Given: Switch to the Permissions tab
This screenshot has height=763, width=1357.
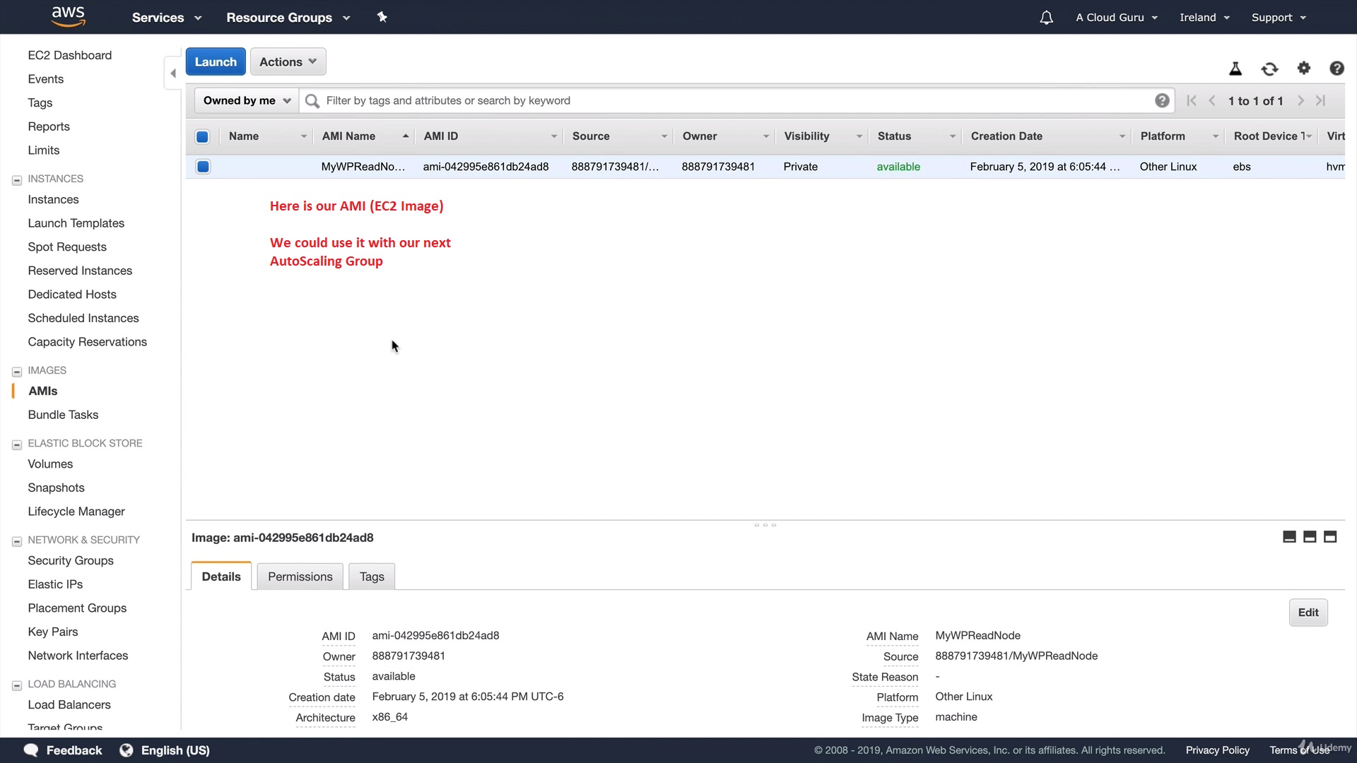Looking at the screenshot, I should [x=300, y=576].
